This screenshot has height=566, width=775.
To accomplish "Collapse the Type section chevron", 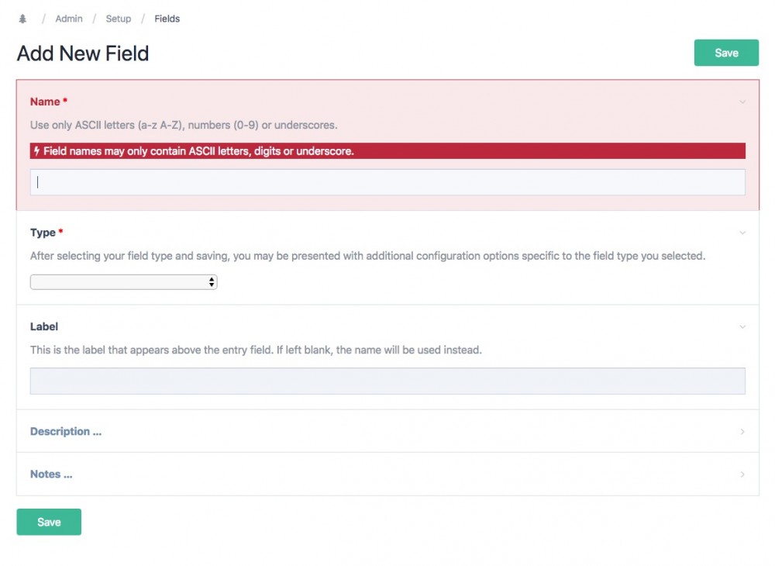I will 742,233.
